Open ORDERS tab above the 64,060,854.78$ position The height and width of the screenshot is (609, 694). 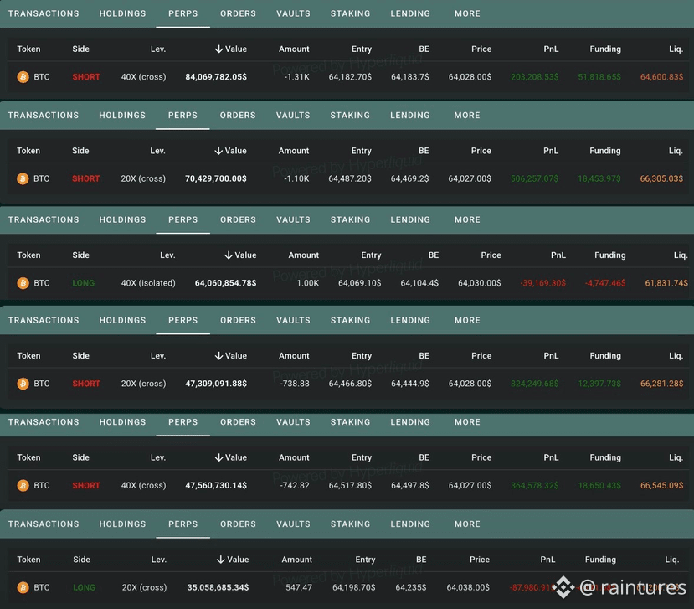click(238, 219)
